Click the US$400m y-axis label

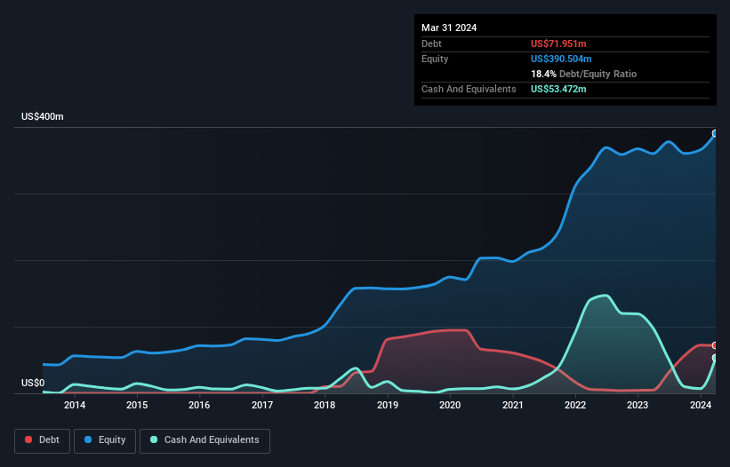[43, 116]
